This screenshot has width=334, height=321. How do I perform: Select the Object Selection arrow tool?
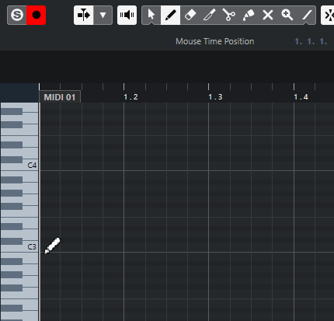(x=151, y=15)
